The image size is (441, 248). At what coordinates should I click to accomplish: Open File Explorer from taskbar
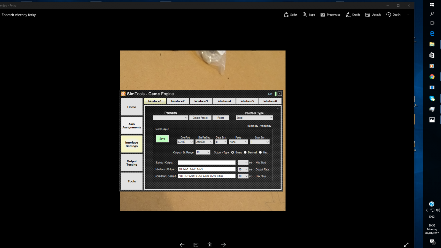pos(432,44)
